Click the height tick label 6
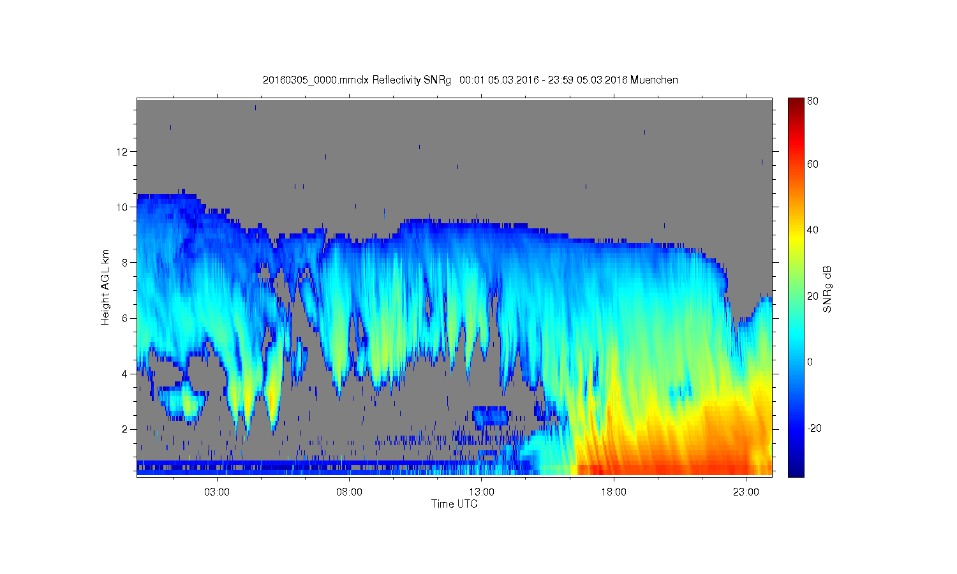 click(126, 318)
